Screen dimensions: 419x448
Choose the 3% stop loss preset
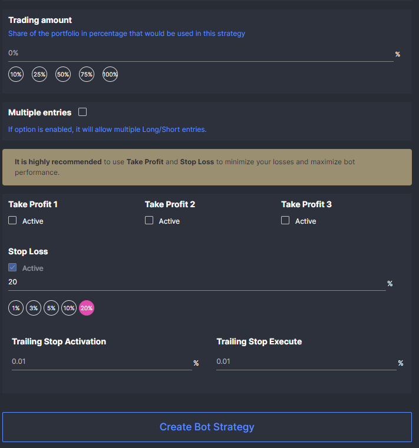[x=34, y=308]
